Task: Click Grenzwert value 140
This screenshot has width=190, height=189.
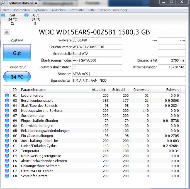Action: click(146, 110)
